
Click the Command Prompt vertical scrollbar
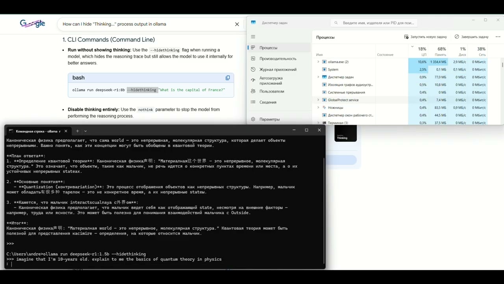(324, 211)
